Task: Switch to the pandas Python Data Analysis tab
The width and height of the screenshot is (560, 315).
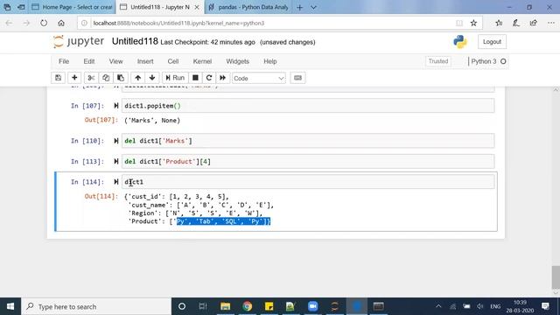Action: (248, 7)
